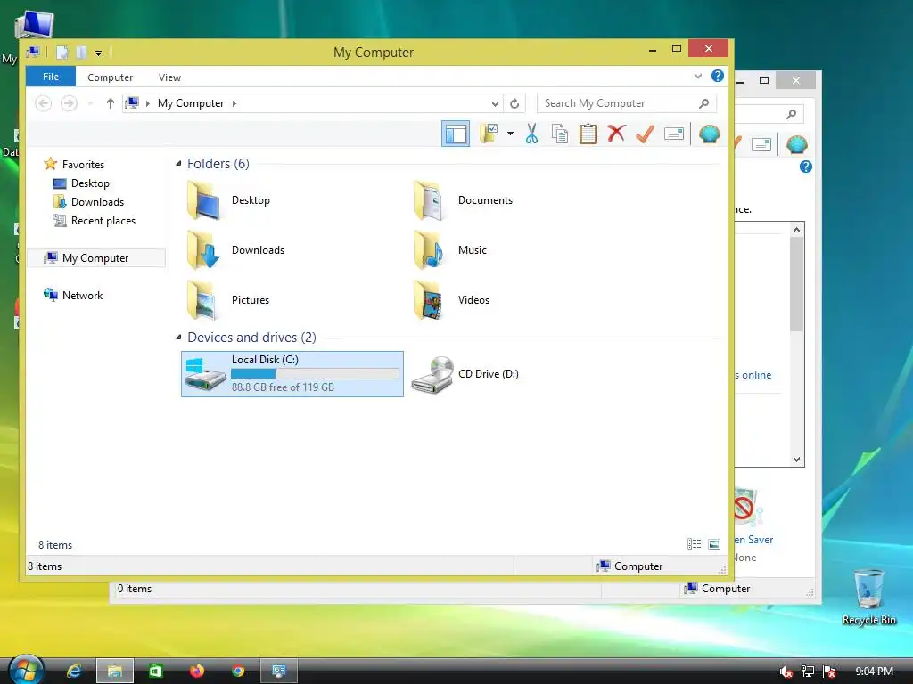Screen dimensions: 913x684
Task: Open the File ribbon tab
Action: [51, 77]
